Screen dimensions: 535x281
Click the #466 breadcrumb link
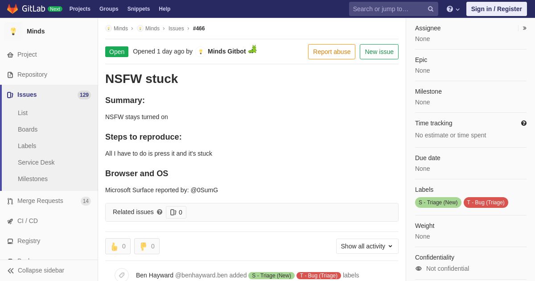coord(199,29)
